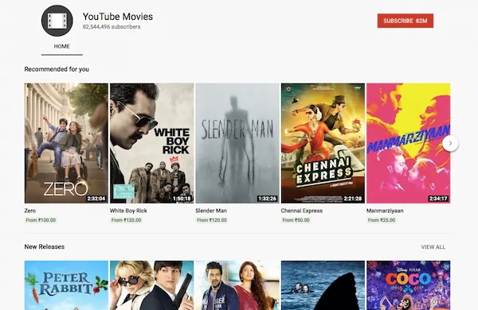Image resolution: width=478 pixels, height=310 pixels.
Task: Click the Zero title link
Action: tap(30, 211)
